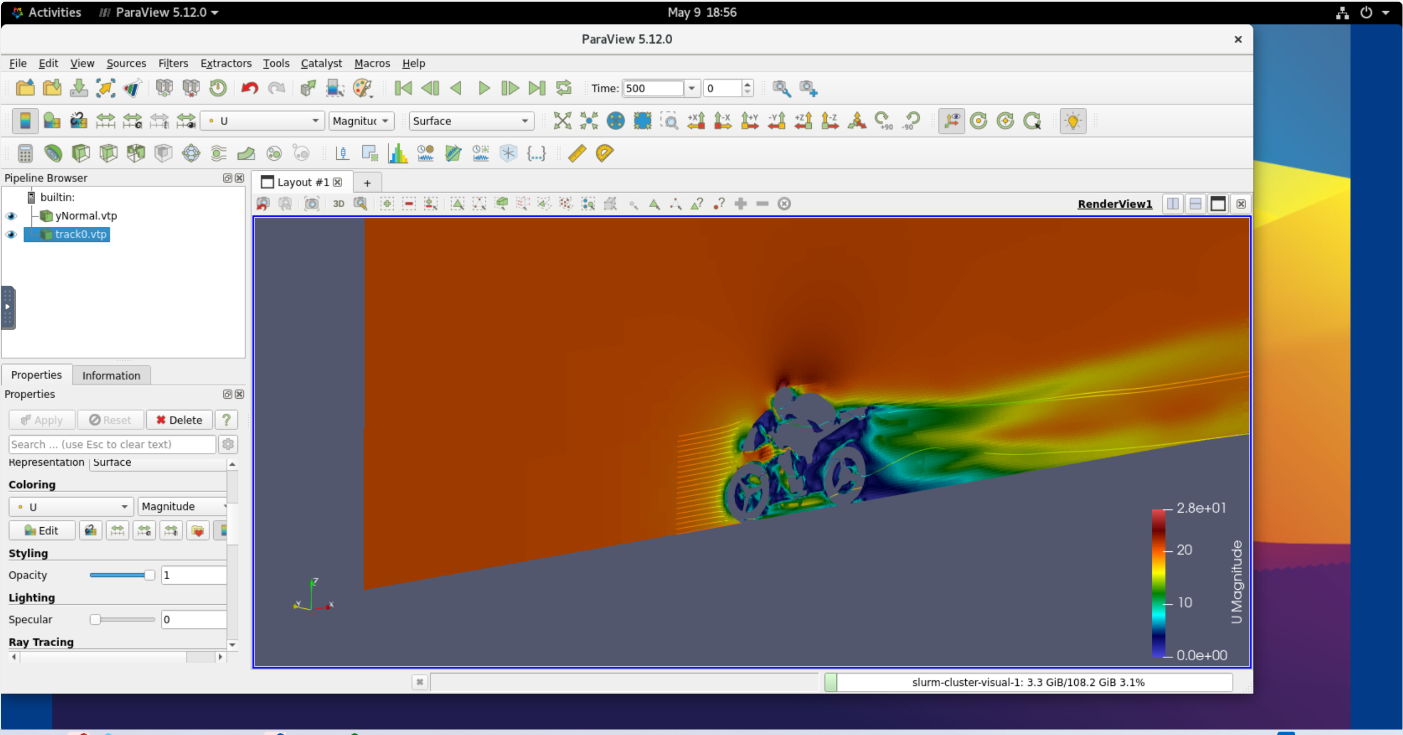
Task: Click the ruler measurement tool icon
Action: (577, 154)
